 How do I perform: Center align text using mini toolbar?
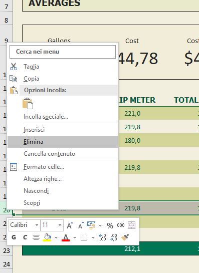36,237
